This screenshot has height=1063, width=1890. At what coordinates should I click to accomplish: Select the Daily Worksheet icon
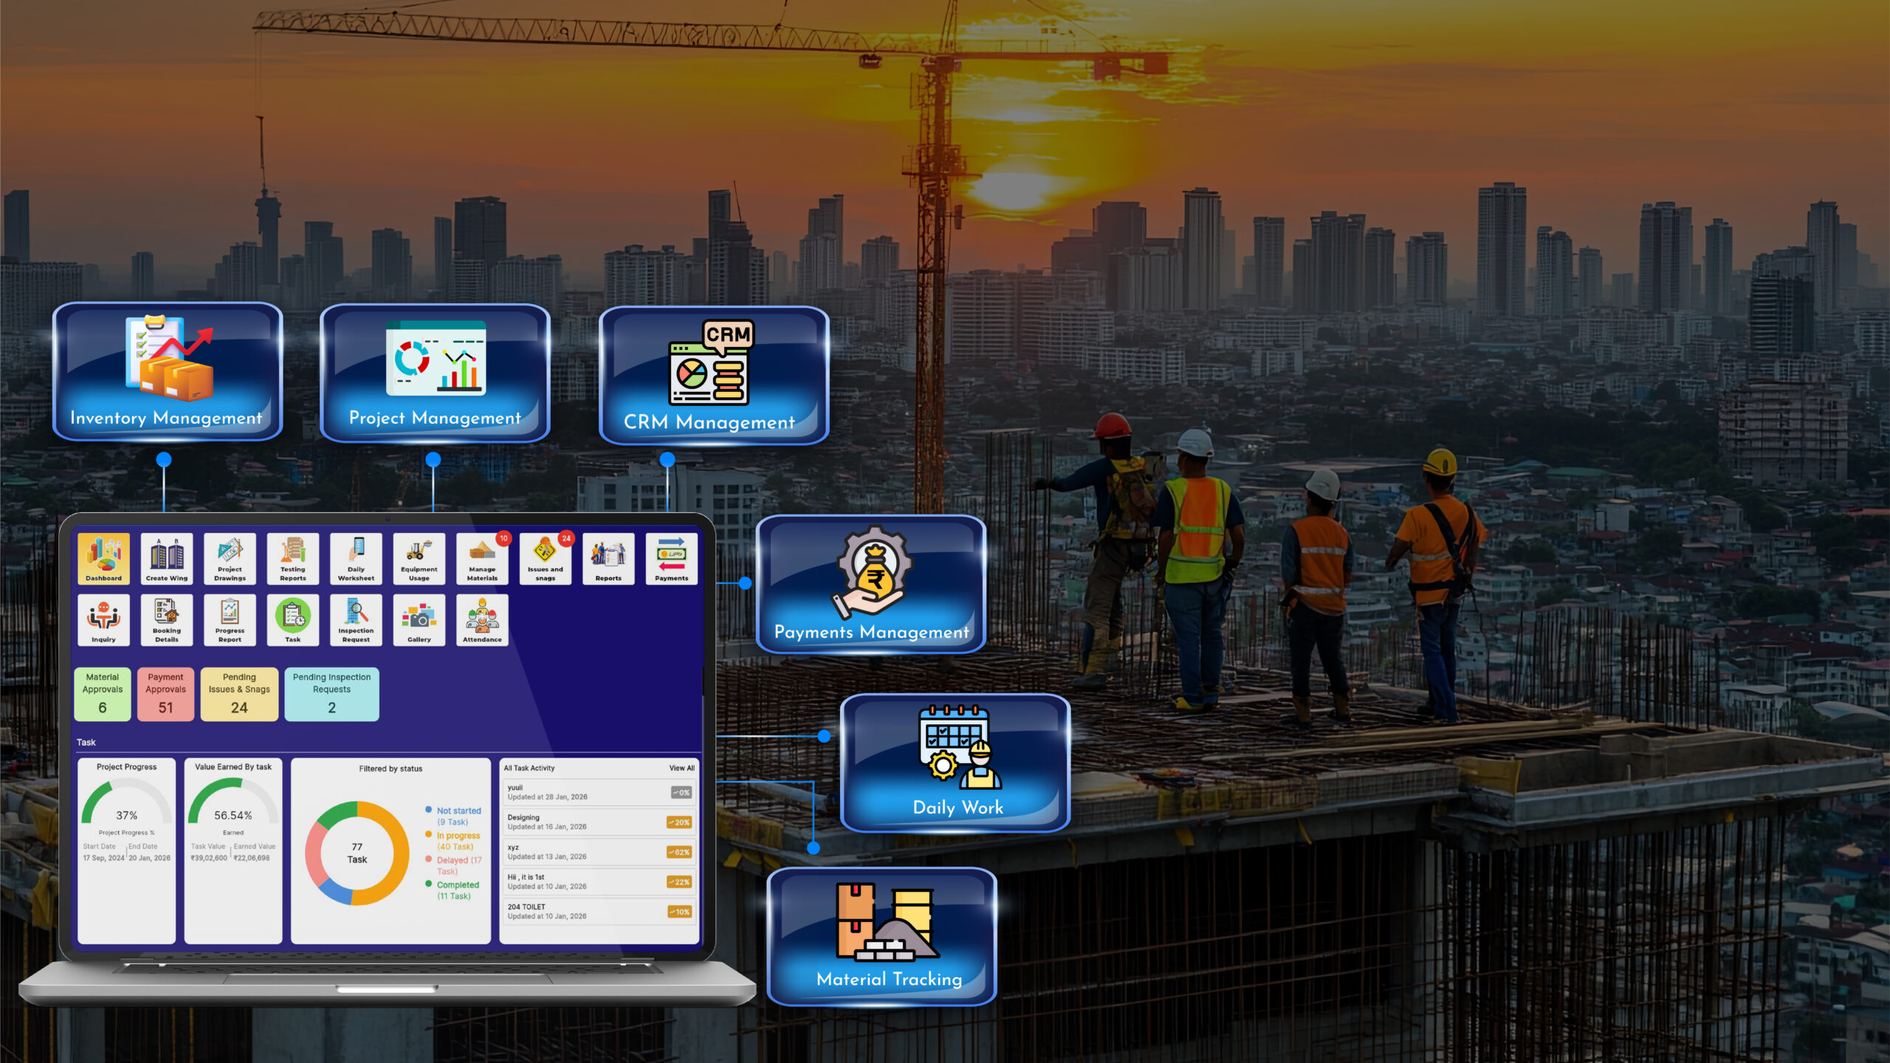click(356, 558)
